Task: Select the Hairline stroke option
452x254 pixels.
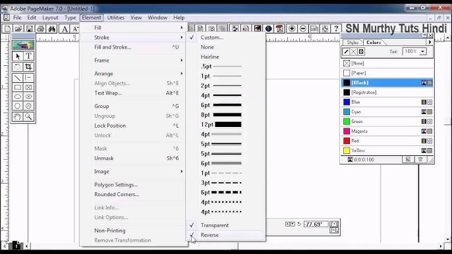Action: (x=226, y=57)
